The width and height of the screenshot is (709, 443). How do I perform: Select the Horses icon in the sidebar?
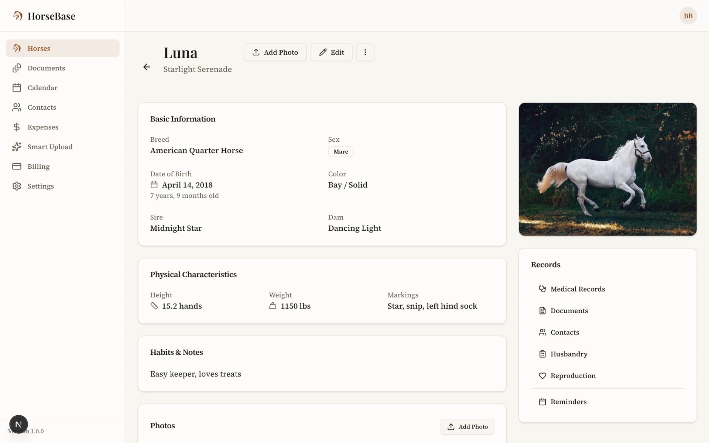coord(17,48)
